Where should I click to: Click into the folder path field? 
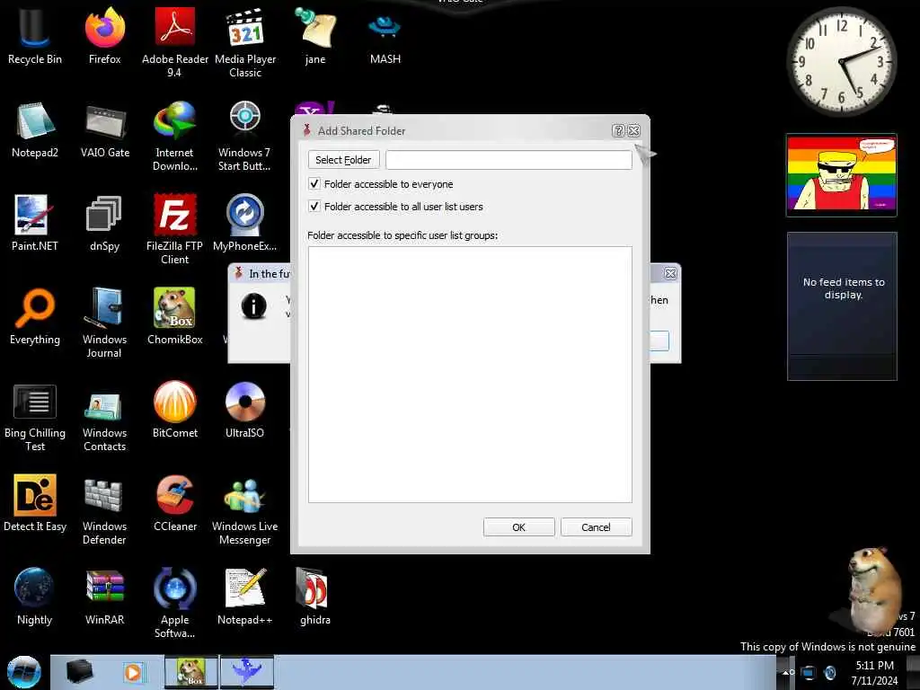pyautogui.click(x=509, y=160)
